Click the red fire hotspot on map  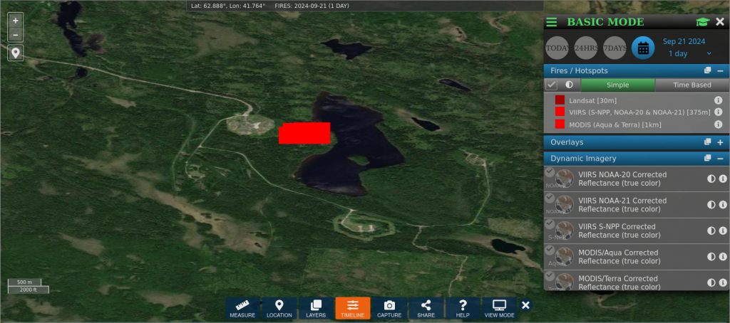[304, 133]
